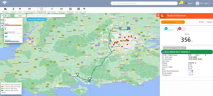Open Current Management card icon
The height and width of the screenshot is (96, 213).
(29, 9)
